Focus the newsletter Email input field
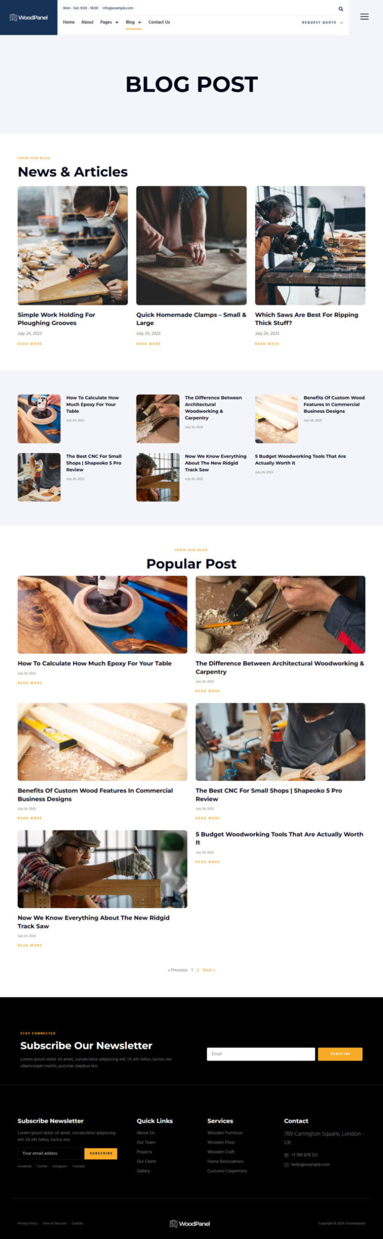 tap(261, 1054)
